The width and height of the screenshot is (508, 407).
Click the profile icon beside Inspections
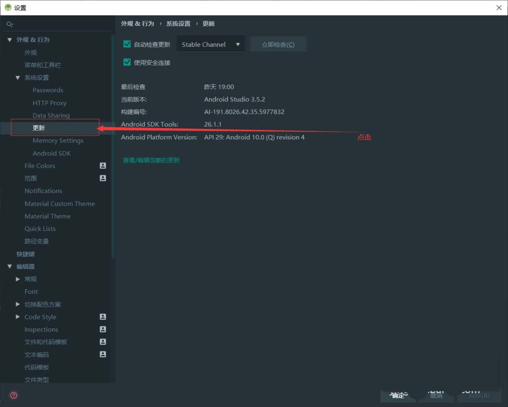[x=103, y=329]
